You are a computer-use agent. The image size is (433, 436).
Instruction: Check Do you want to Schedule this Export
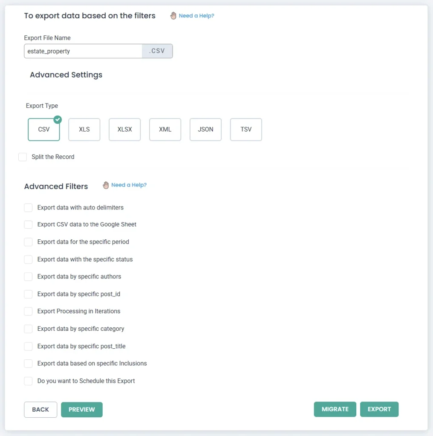(x=29, y=381)
